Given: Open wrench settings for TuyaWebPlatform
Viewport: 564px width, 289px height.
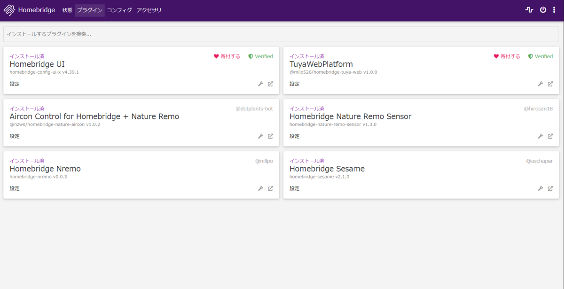Looking at the screenshot, I should point(540,84).
